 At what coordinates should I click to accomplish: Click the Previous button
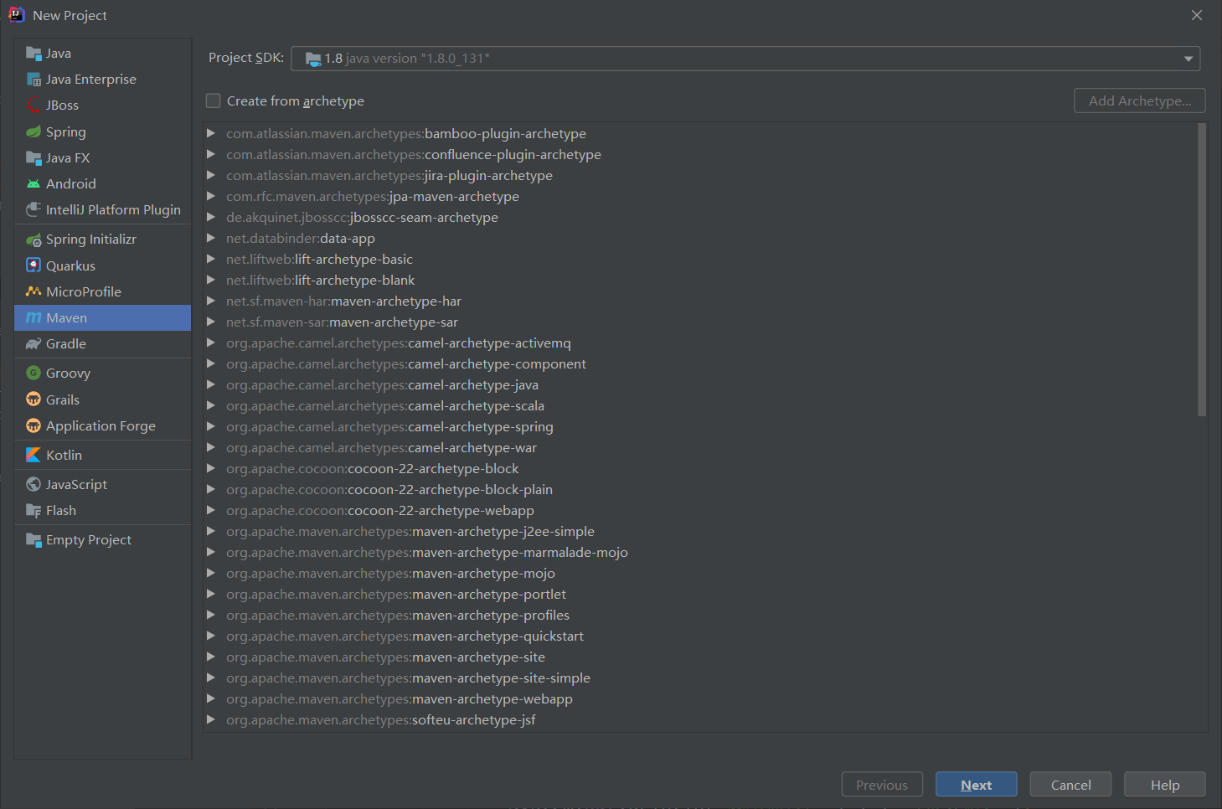pyautogui.click(x=882, y=785)
